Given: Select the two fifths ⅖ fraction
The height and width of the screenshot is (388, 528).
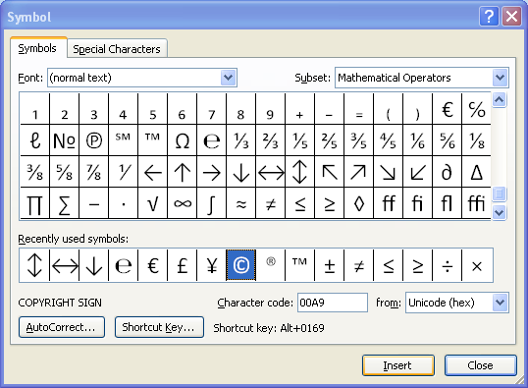Looking at the screenshot, I should pos(330,140).
